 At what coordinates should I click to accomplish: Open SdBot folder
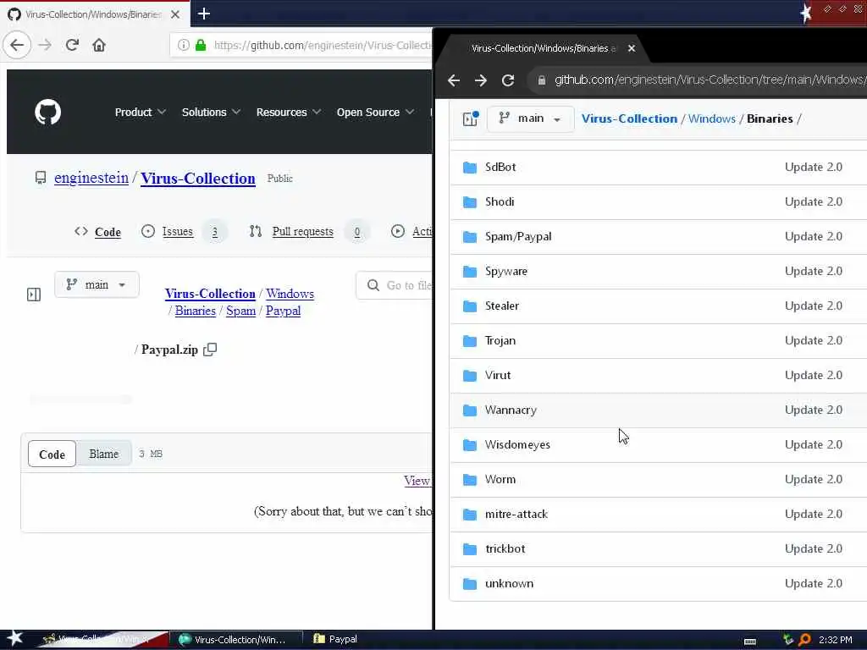pos(500,168)
